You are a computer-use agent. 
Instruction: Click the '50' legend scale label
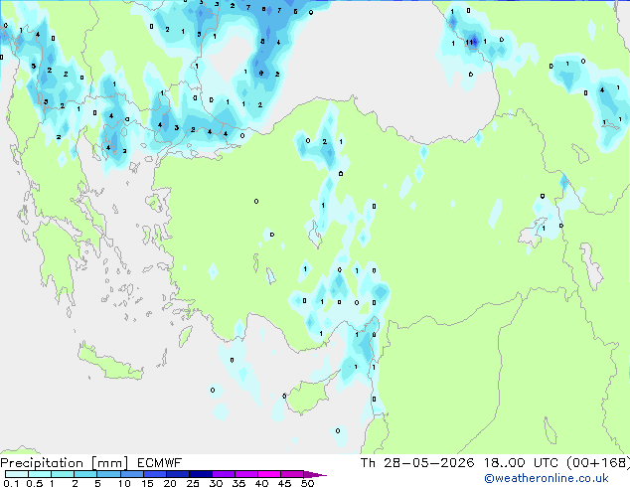pos(308,483)
